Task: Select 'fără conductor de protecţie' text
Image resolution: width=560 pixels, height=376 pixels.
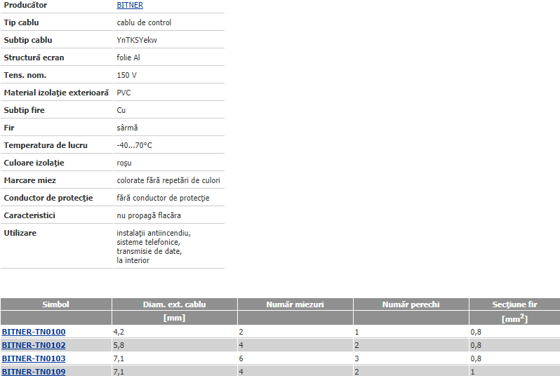Action: coord(163,198)
